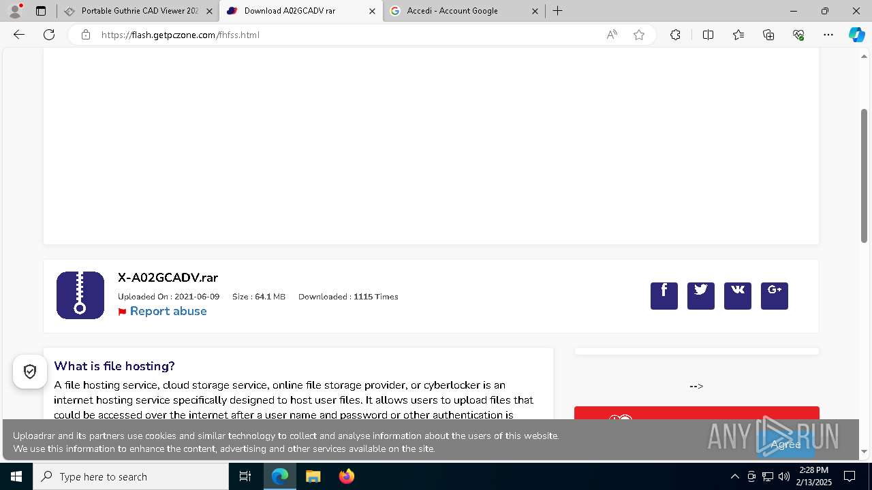The height and width of the screenshot is (490, 872).
Task: Open network settings tray icon
Action: click(x=768, y=476)
